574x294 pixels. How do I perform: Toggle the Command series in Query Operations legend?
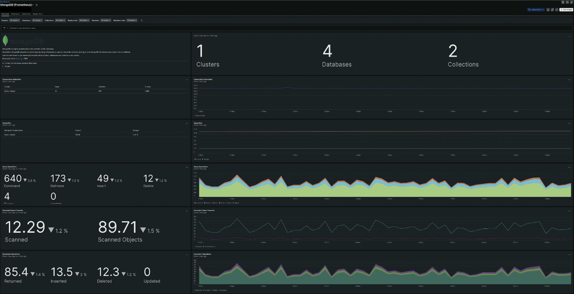(199, 203)
